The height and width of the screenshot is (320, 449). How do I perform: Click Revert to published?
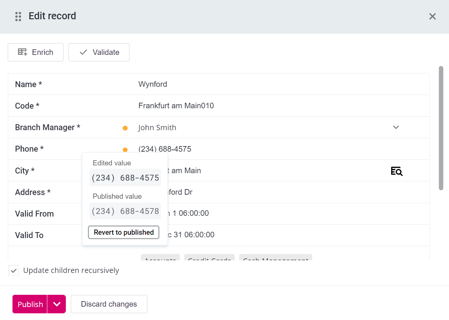123,232
